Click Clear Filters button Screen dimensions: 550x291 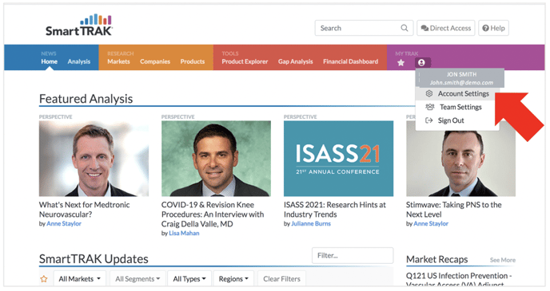[x=281, y=279]
